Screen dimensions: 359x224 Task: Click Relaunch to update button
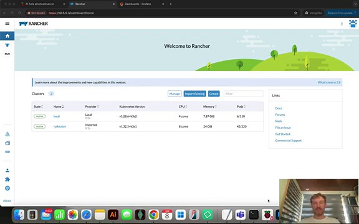tap(341, 13)
